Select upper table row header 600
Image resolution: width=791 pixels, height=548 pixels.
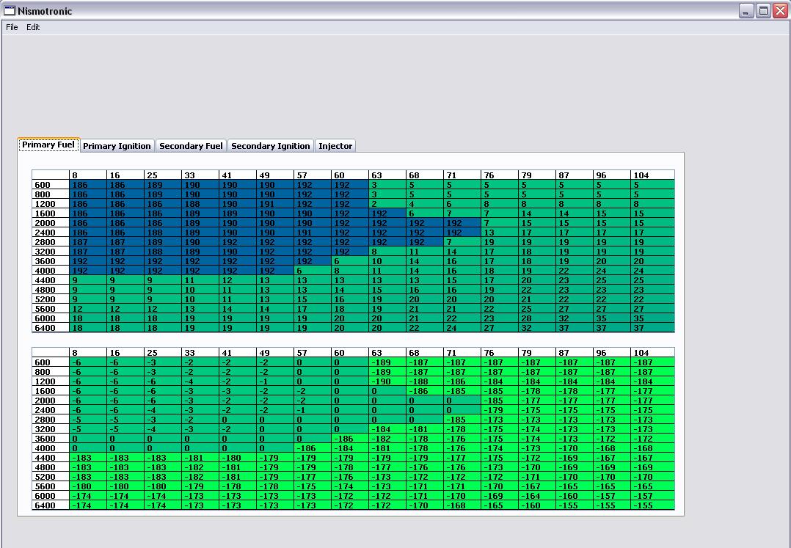point(51,185)
